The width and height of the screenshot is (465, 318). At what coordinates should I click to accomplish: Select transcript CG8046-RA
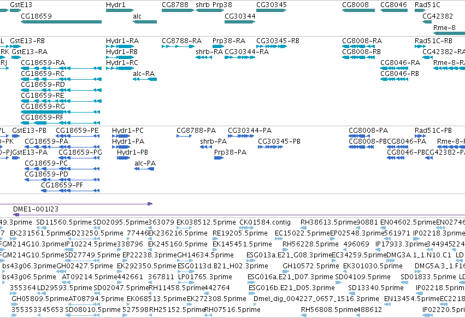tap(400, 63)
